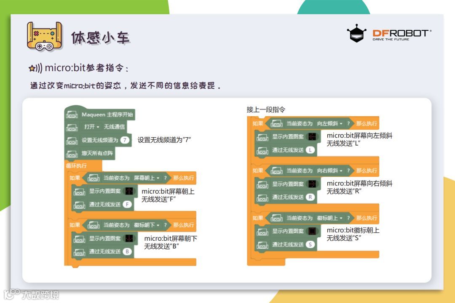Viewport: 455px width, 303px height.
Task: Click robot icon on 通过无线发送 S block
Action: (x=262, y=245)
